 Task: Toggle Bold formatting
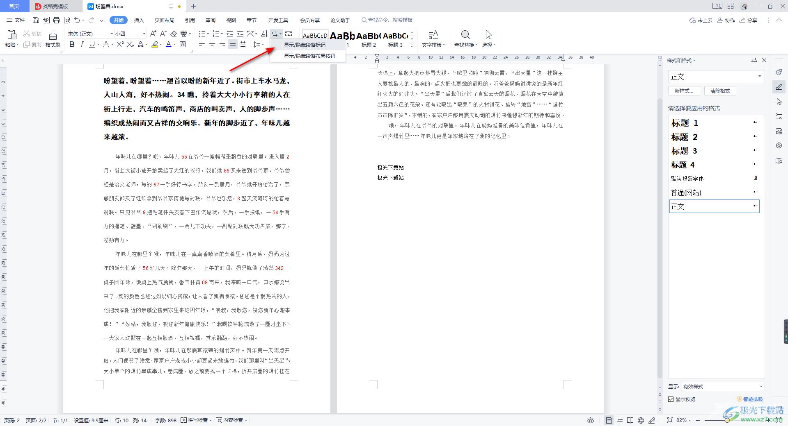pos(72,44)
